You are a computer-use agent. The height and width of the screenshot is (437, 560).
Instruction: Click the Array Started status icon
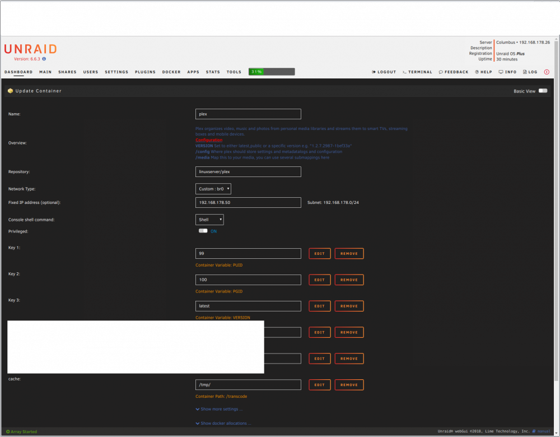click(x=8, y=431)
